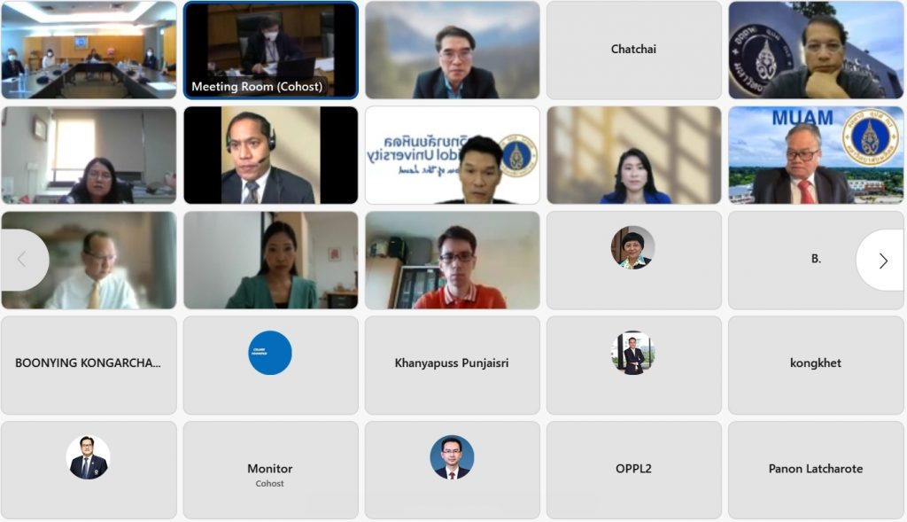Select the OPPL2 participant tile
Screen dimensions: 907x522
[633, 470]
